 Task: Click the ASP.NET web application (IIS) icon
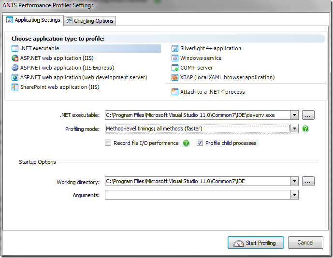coord(15,58)
